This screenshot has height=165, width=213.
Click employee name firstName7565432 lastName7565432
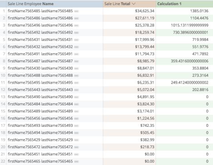pos(40,47)
